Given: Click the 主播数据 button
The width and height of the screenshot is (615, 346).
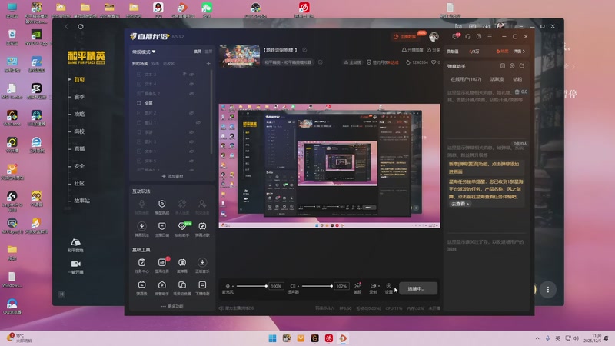Looking at the screenshot, I should pos(405,36).
